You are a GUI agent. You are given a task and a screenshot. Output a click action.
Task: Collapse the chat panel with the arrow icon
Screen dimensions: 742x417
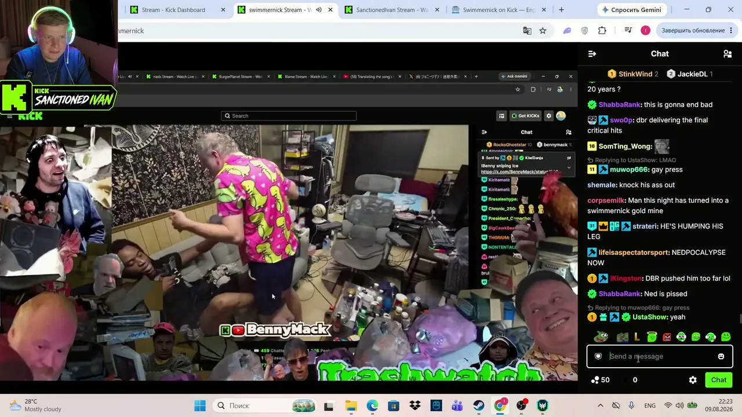592,54
